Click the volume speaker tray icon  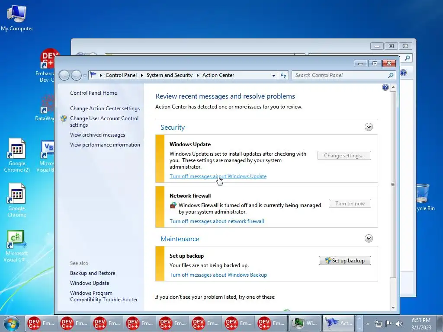coord(399,323)
